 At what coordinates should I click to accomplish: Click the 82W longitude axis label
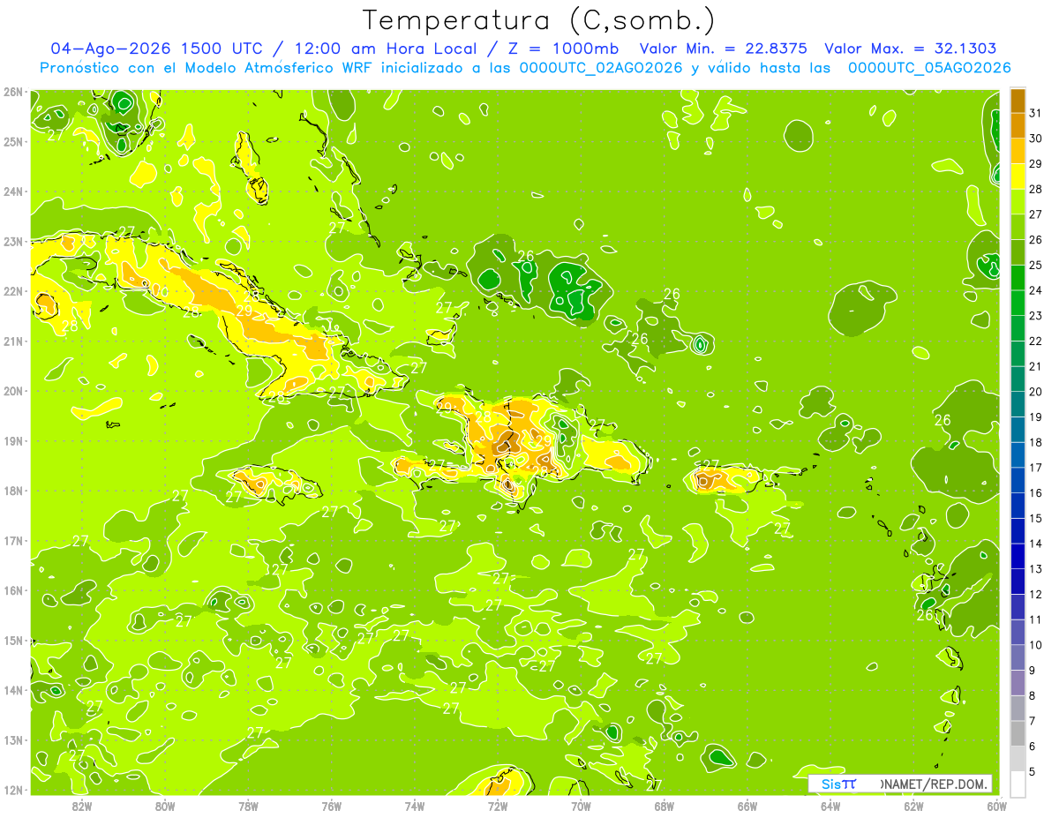[x=82, y=806]
